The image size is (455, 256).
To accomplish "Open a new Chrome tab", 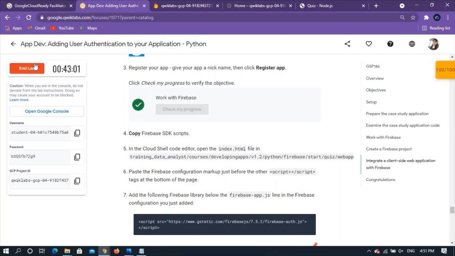I will (x=376, y=6).
